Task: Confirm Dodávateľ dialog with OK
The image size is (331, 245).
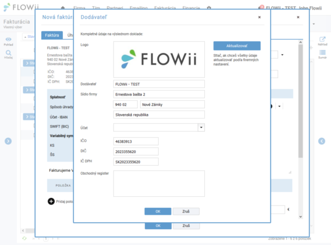Action: click(158, 211)
